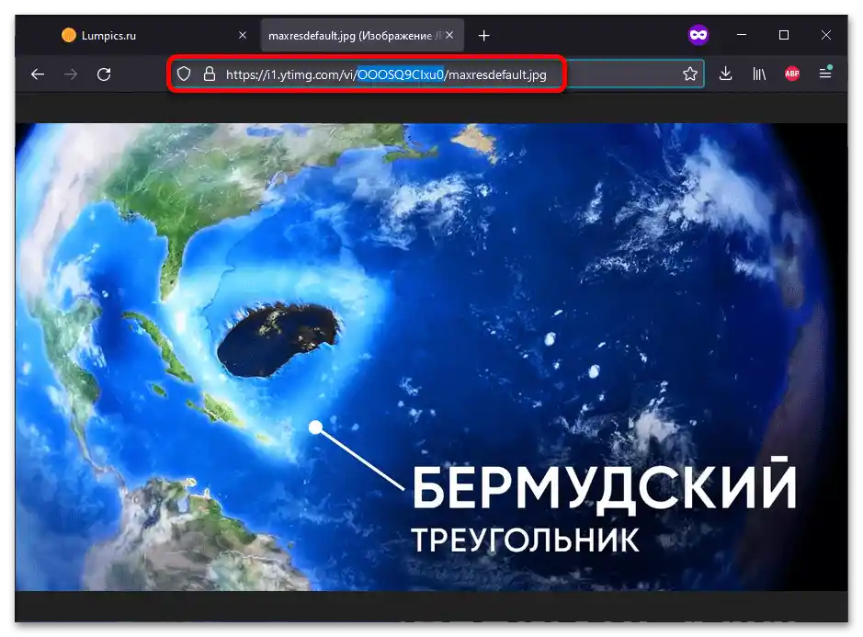Minimize the browser window
Viewport: 863px width, 637px height.
(742, 35)
